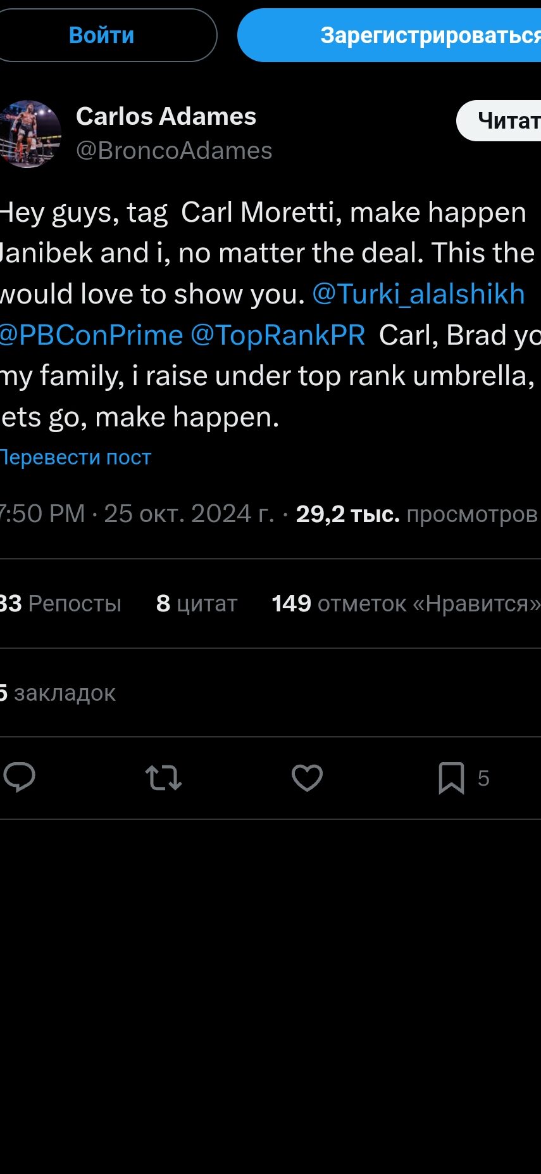Open the @Turki_alalshikh mention

[x=418, y=294]
